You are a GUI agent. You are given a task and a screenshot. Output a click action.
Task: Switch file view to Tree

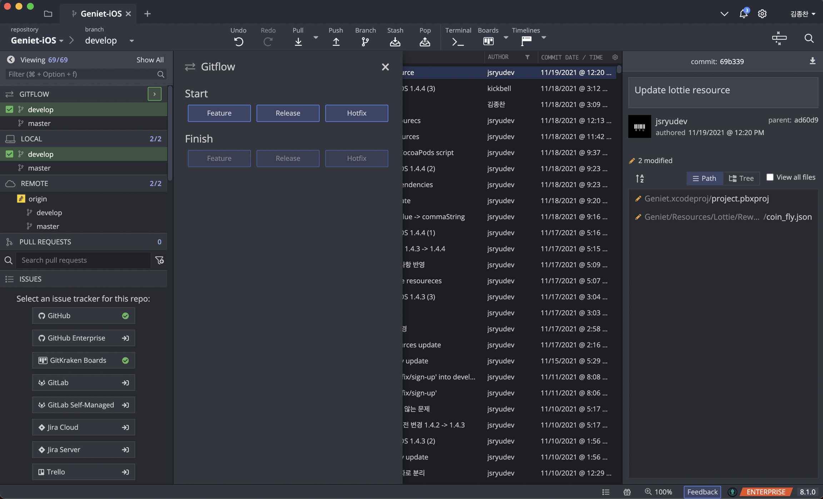coord(741,178)
